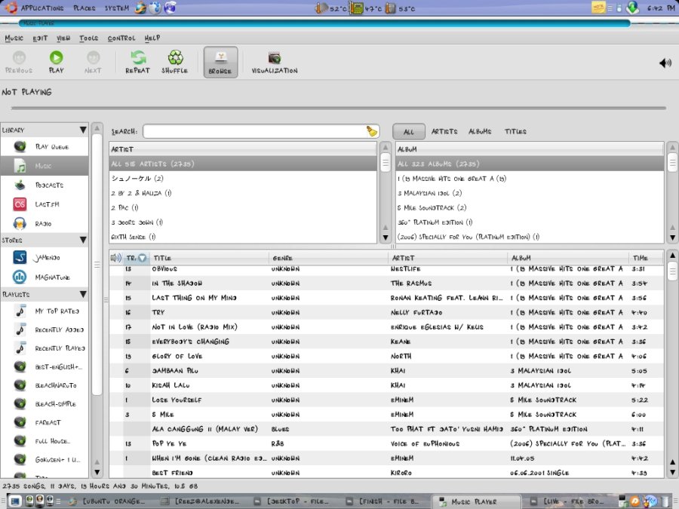
Task: Select Recently Played playlist
Action: [x=45, y=348]
